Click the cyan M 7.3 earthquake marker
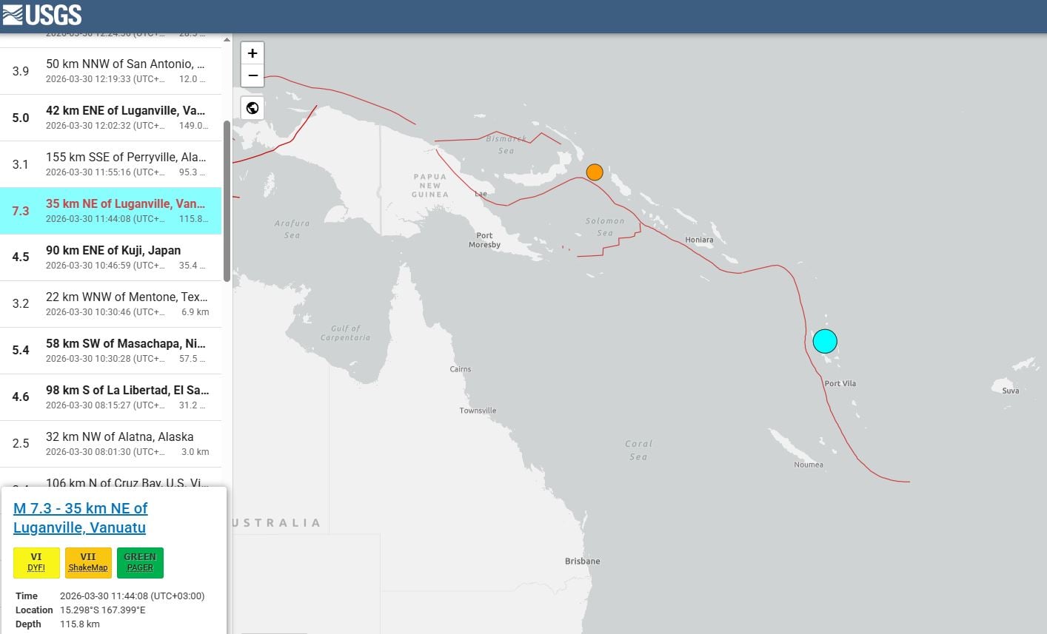The width and height of the screenshot is (1047, 634). click(x=825, y=341)
